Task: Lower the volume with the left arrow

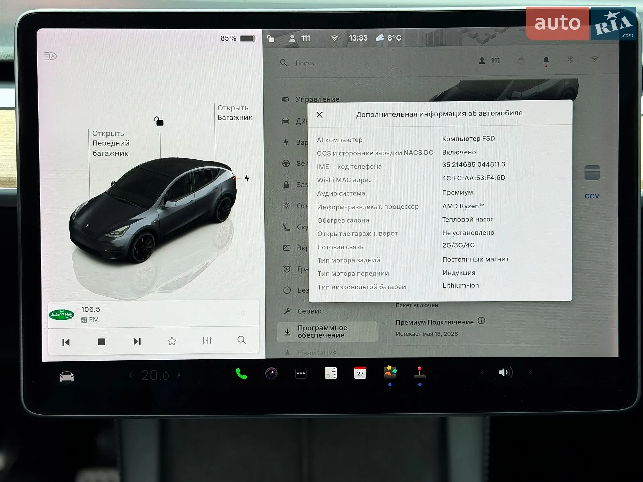Action: click(x=482, y=372)
